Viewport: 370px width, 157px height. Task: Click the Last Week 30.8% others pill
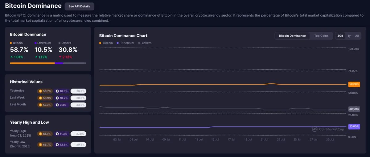[x=78, y=98]
